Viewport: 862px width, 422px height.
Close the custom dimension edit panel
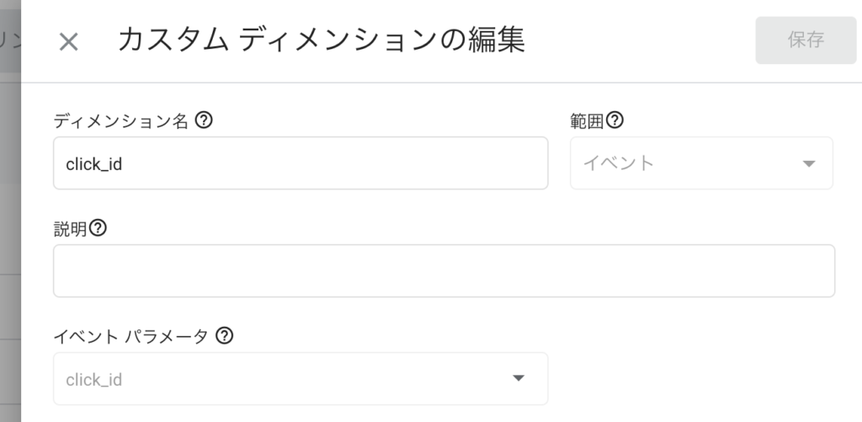(69, 42)
